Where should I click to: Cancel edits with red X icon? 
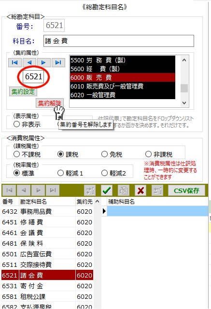pyautogui.click(x=141, y=191)
